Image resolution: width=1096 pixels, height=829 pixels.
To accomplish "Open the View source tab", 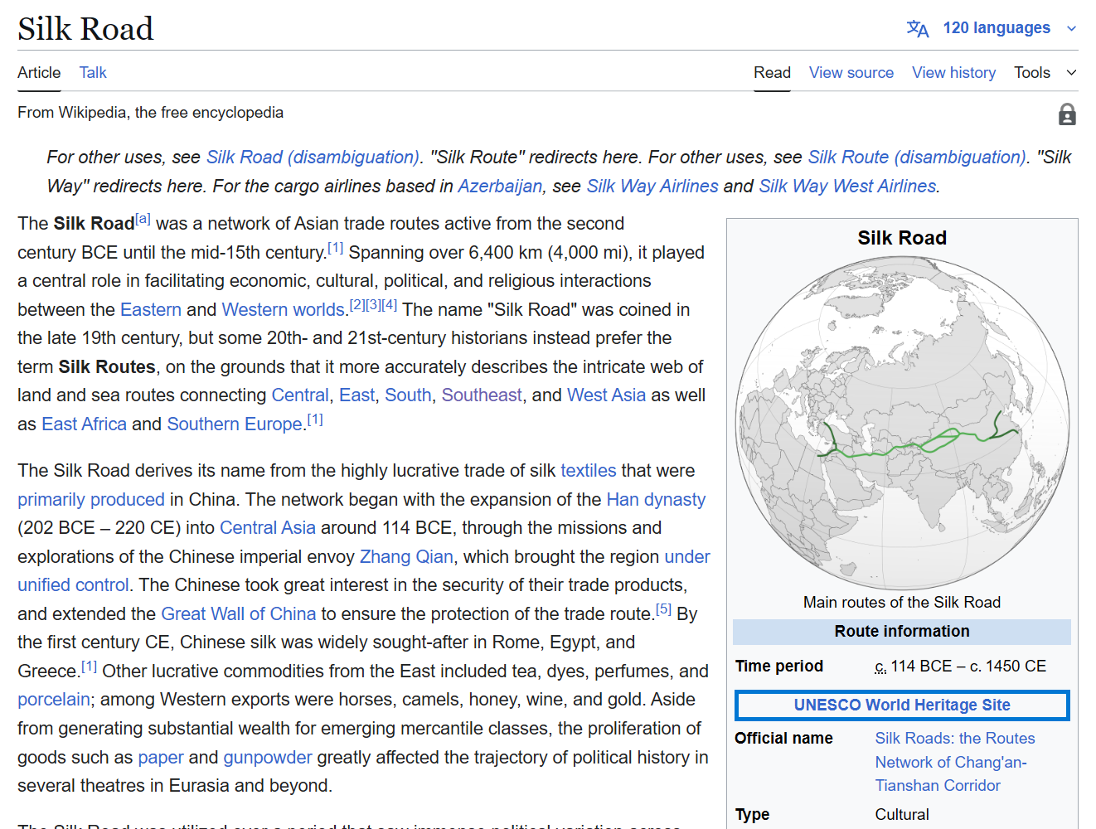I will [x=851, y=73].
